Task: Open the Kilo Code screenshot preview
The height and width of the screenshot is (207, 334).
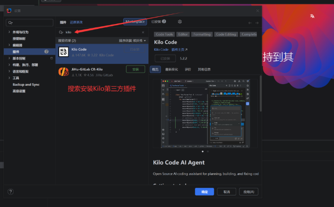Action: [x=205, y=113]
